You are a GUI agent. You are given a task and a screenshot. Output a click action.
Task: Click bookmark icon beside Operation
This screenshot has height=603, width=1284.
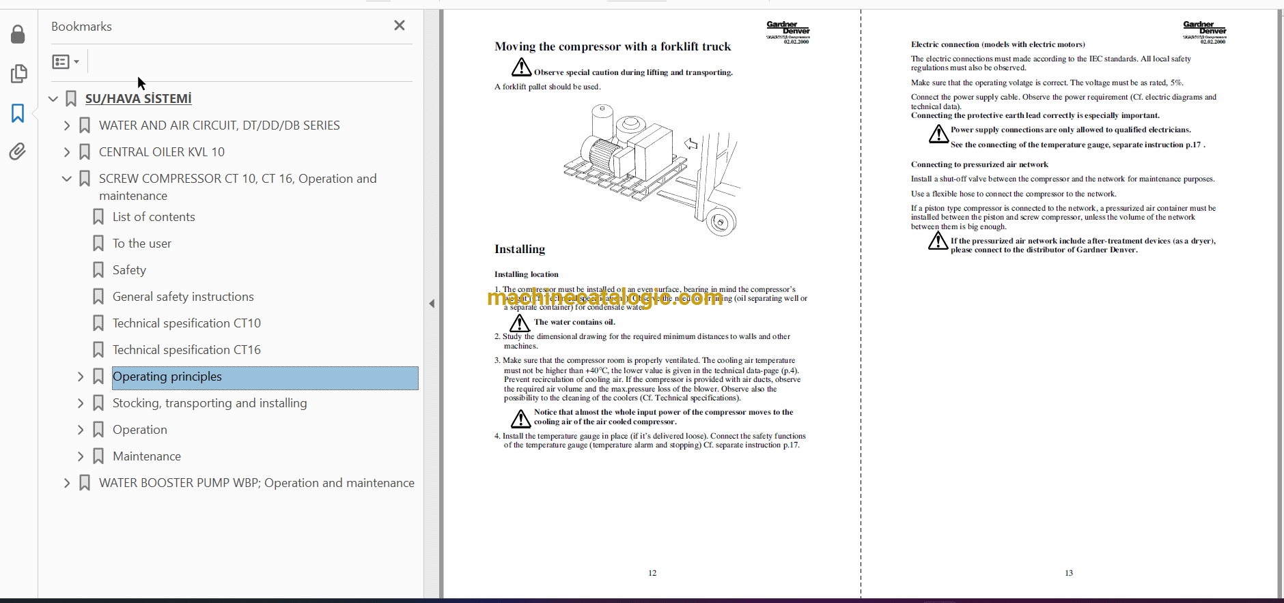[x=98, y=430]
